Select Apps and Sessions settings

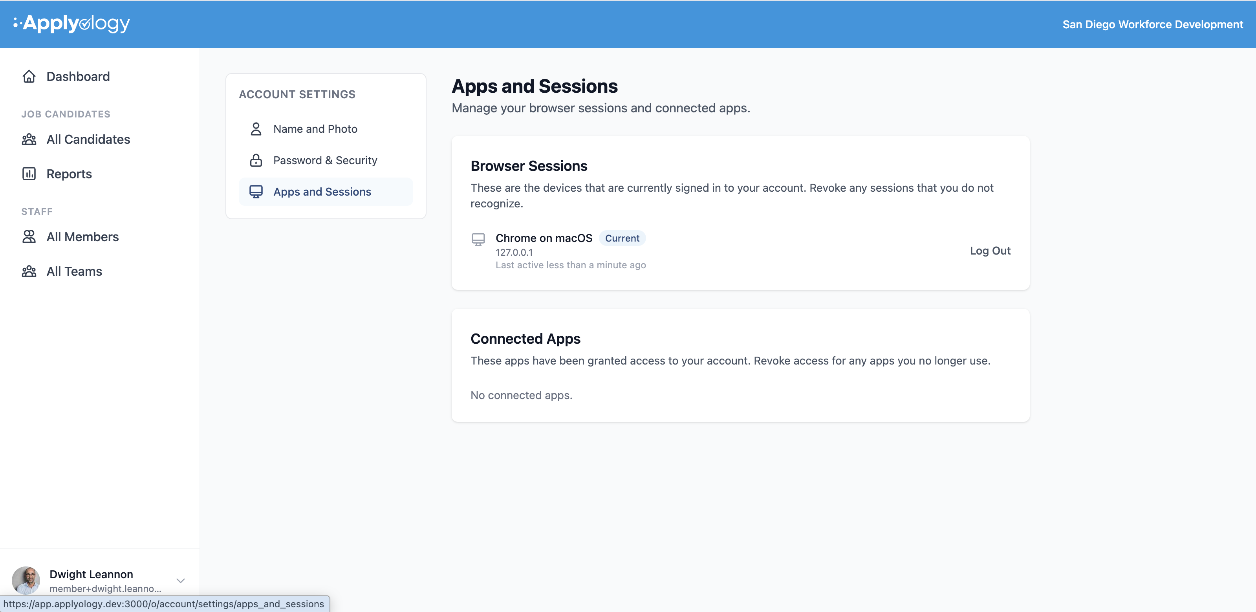326,192
